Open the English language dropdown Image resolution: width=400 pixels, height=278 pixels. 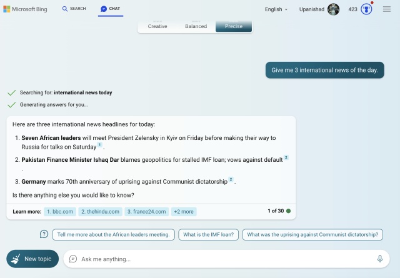point(276,9)
